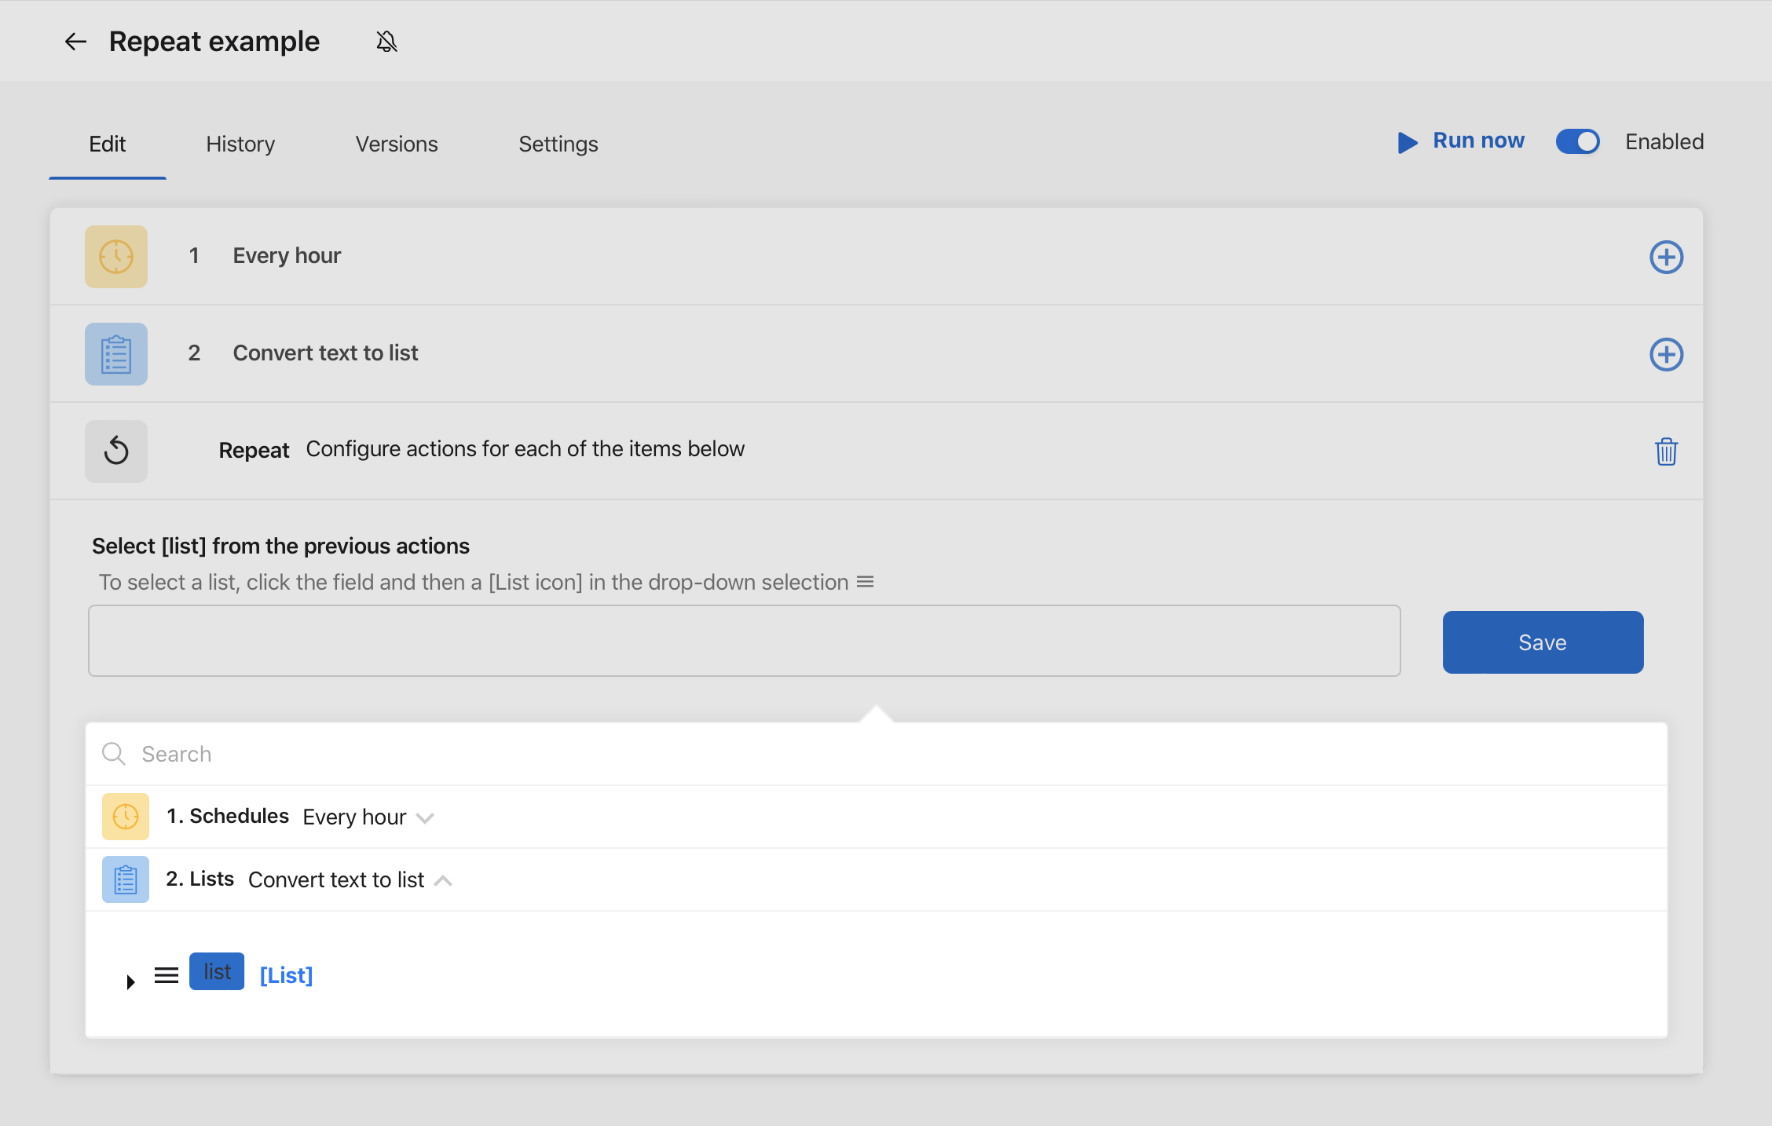This screenshot has height=1126, width=1772.
Task: Open the Versions tab
Action: point(396,144)
